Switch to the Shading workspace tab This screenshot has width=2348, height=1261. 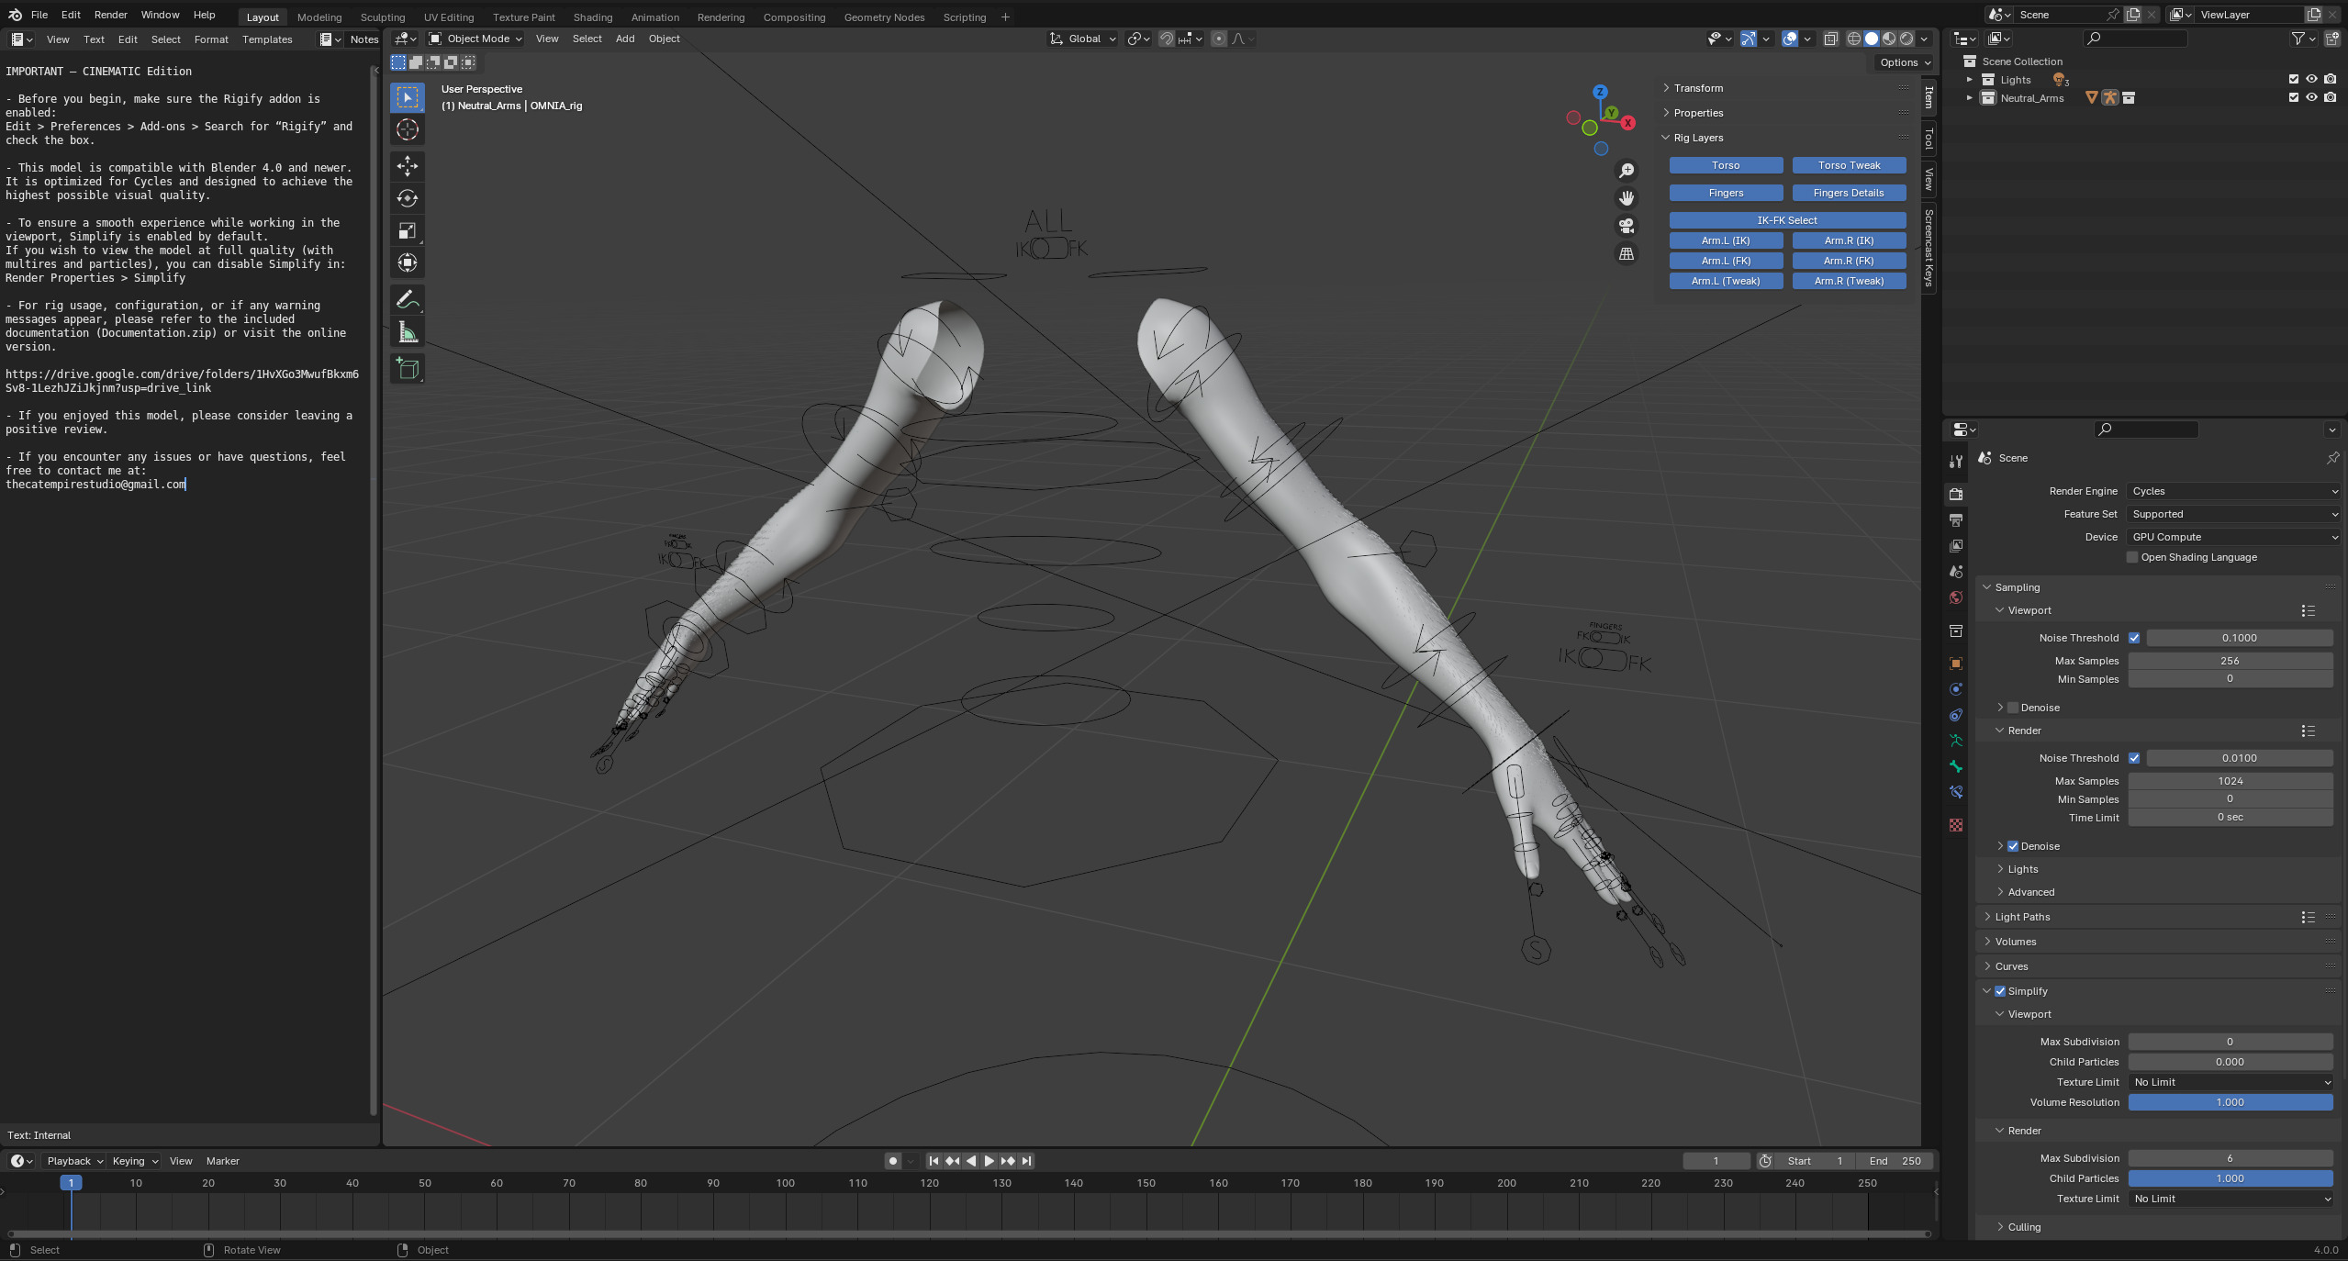pyautogui.click(x=592, y=17)
